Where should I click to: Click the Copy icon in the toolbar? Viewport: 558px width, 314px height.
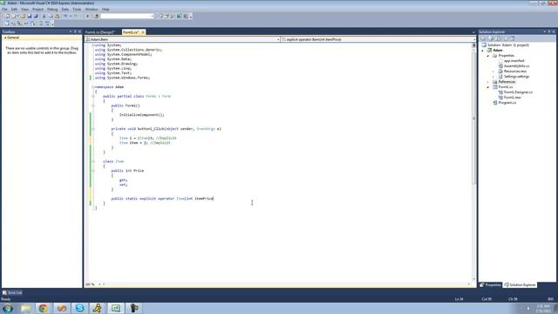click(51, 16)
